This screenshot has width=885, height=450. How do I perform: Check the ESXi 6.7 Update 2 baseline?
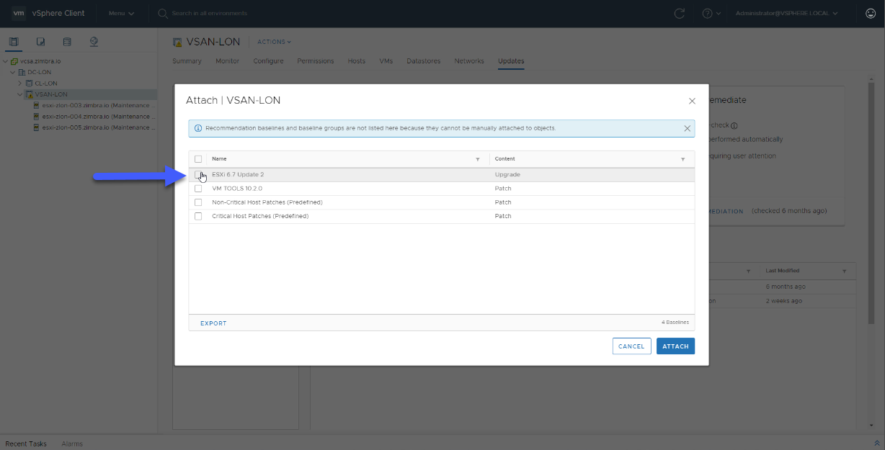pos(198,174)
